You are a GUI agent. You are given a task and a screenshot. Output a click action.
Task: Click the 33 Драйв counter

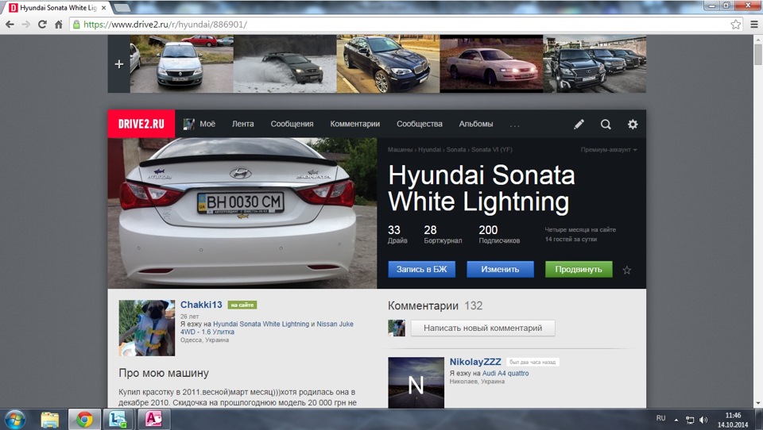397,234
